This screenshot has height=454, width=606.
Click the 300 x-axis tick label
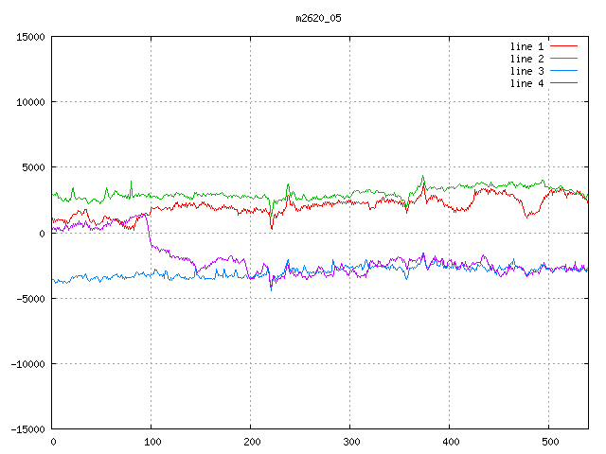point(350,442)
